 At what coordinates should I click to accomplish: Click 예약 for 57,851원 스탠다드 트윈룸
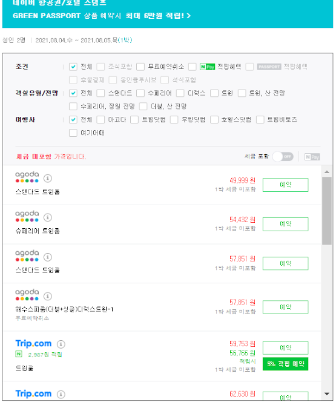(x=286, y=263)
